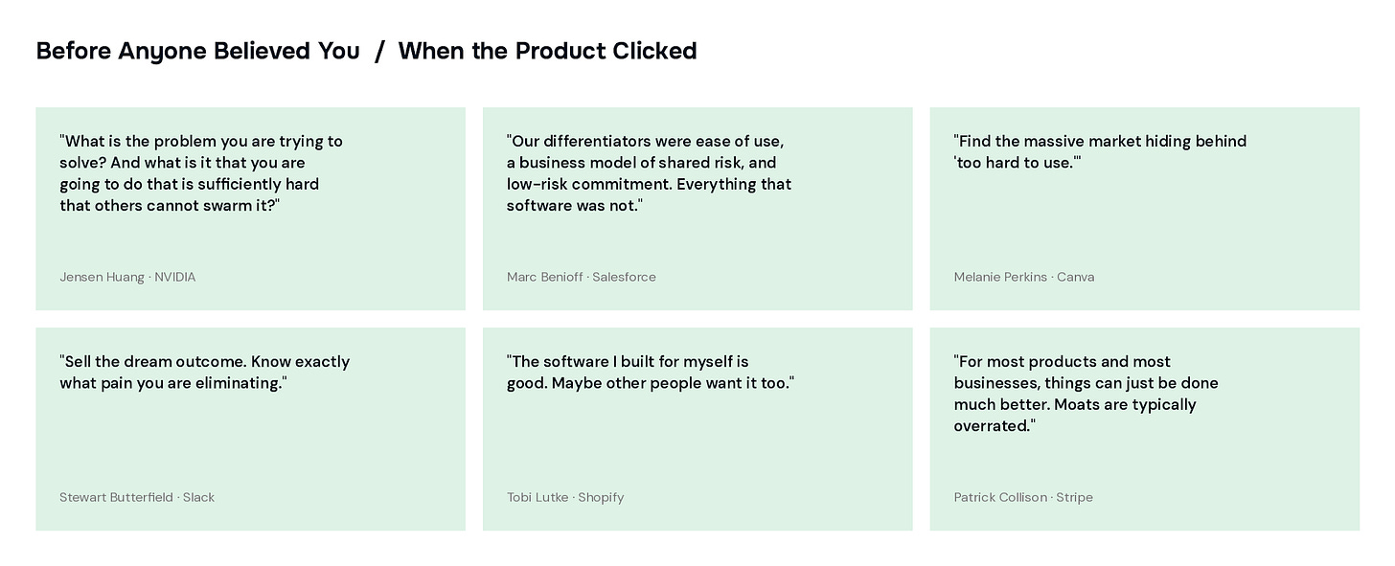Click the "Sell the dream outcome" quote
This screenshot has height=566, width=1395.
click(204, 372)
